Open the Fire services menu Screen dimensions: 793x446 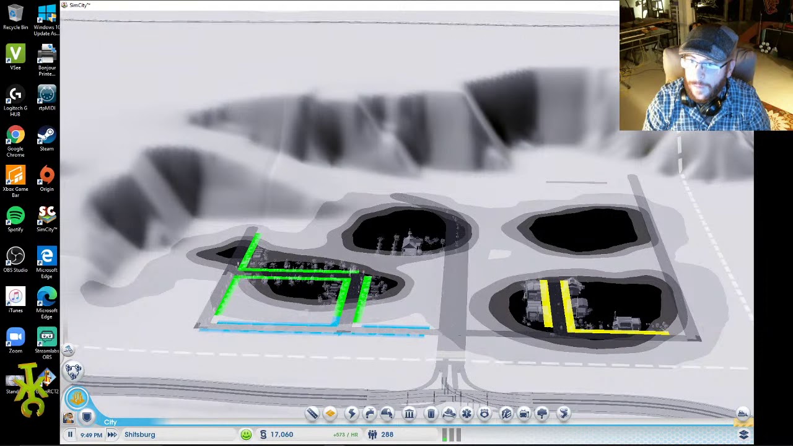[449, 414]
